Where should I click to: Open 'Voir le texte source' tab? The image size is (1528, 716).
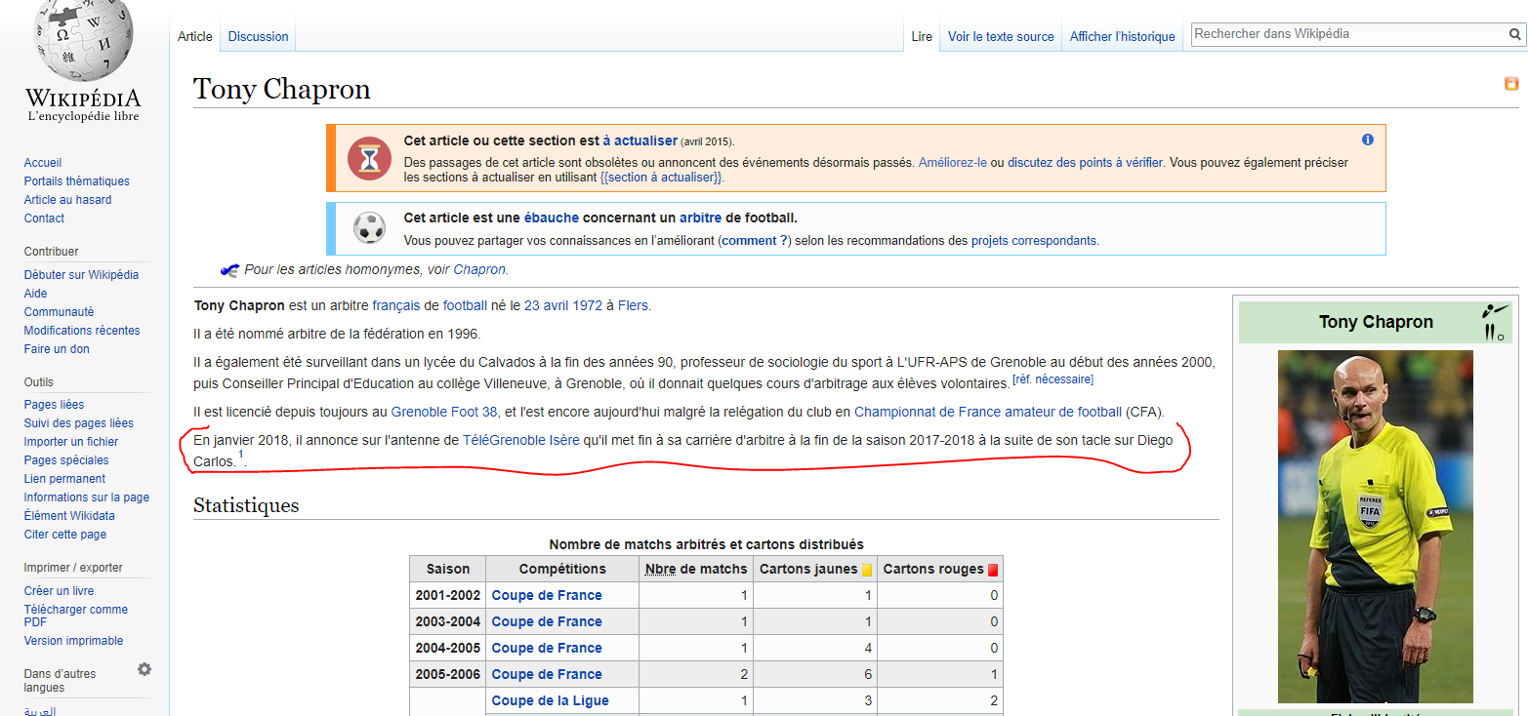(x=1001, y=36)
